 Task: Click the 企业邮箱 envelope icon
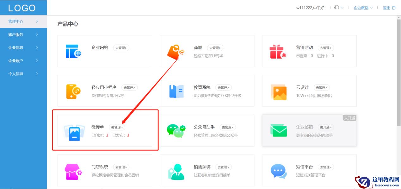pos(278,131)
